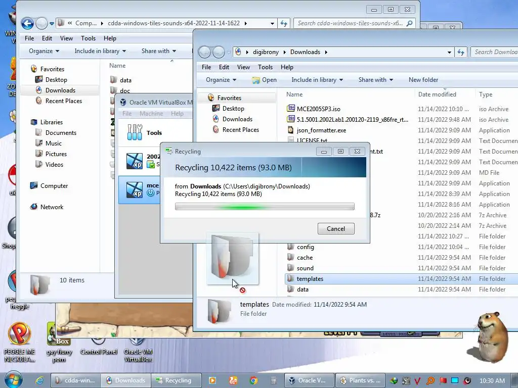Open the Windows Start orb
The height and width of the screenshot is (388, 518).
[13, 380]
